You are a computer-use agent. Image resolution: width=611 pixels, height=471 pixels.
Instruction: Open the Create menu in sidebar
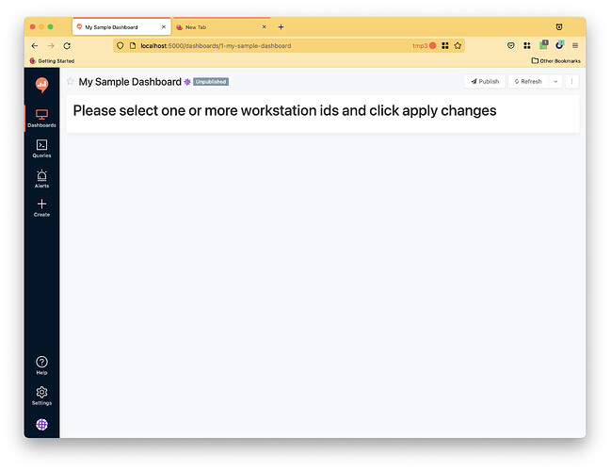pyautogui.click(x=41, y=208)
